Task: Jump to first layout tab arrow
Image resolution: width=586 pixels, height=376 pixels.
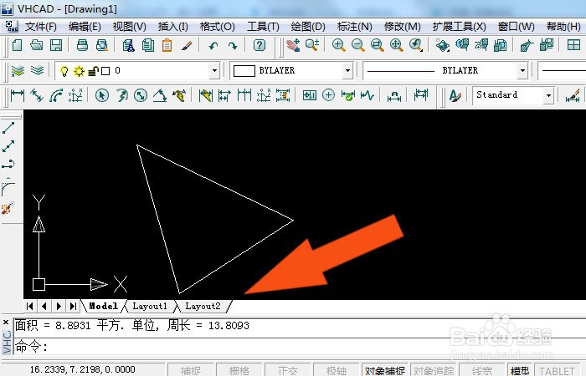Action: click(30, 307)
